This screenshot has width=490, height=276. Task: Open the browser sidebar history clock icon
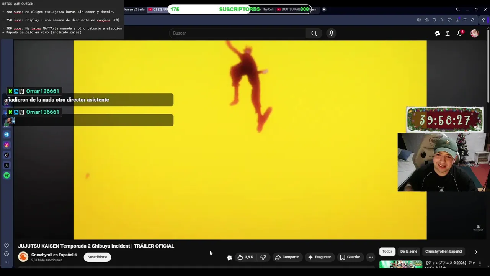(7, 254)
